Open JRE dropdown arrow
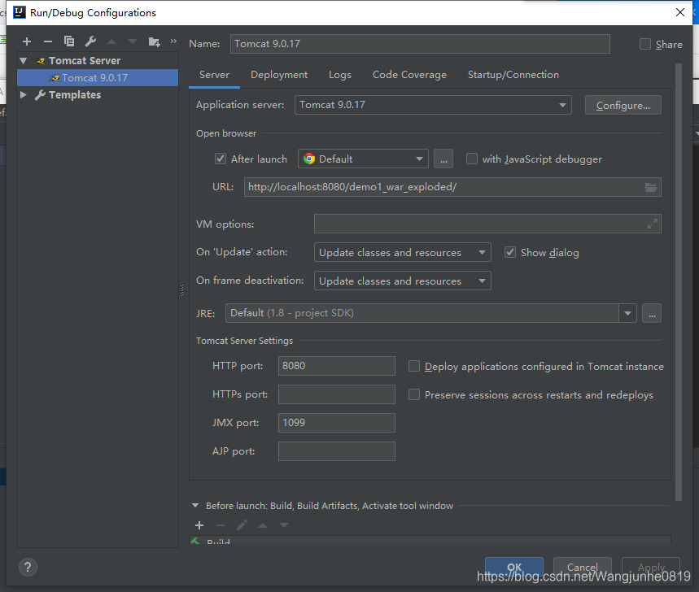Screen dimensions: 699x592 627,313
